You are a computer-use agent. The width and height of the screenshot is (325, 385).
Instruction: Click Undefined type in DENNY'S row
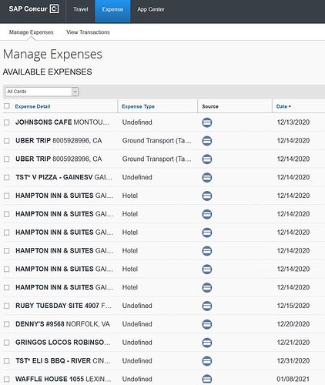(x=137, y=324)
